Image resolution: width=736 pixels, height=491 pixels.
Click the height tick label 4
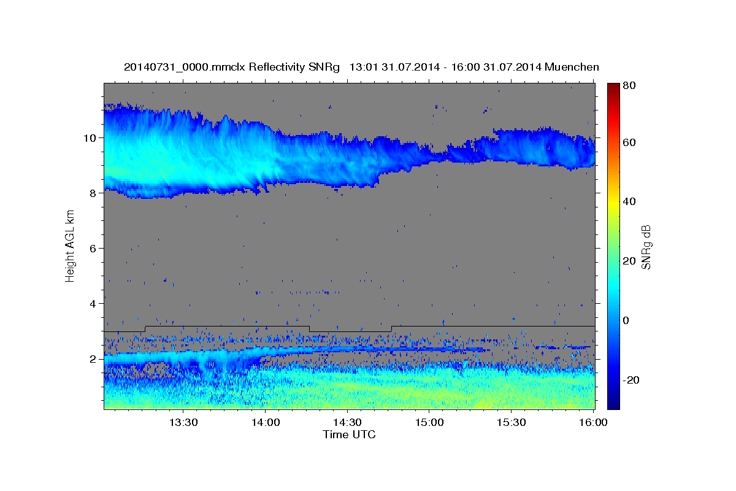[x=94, y=303]
